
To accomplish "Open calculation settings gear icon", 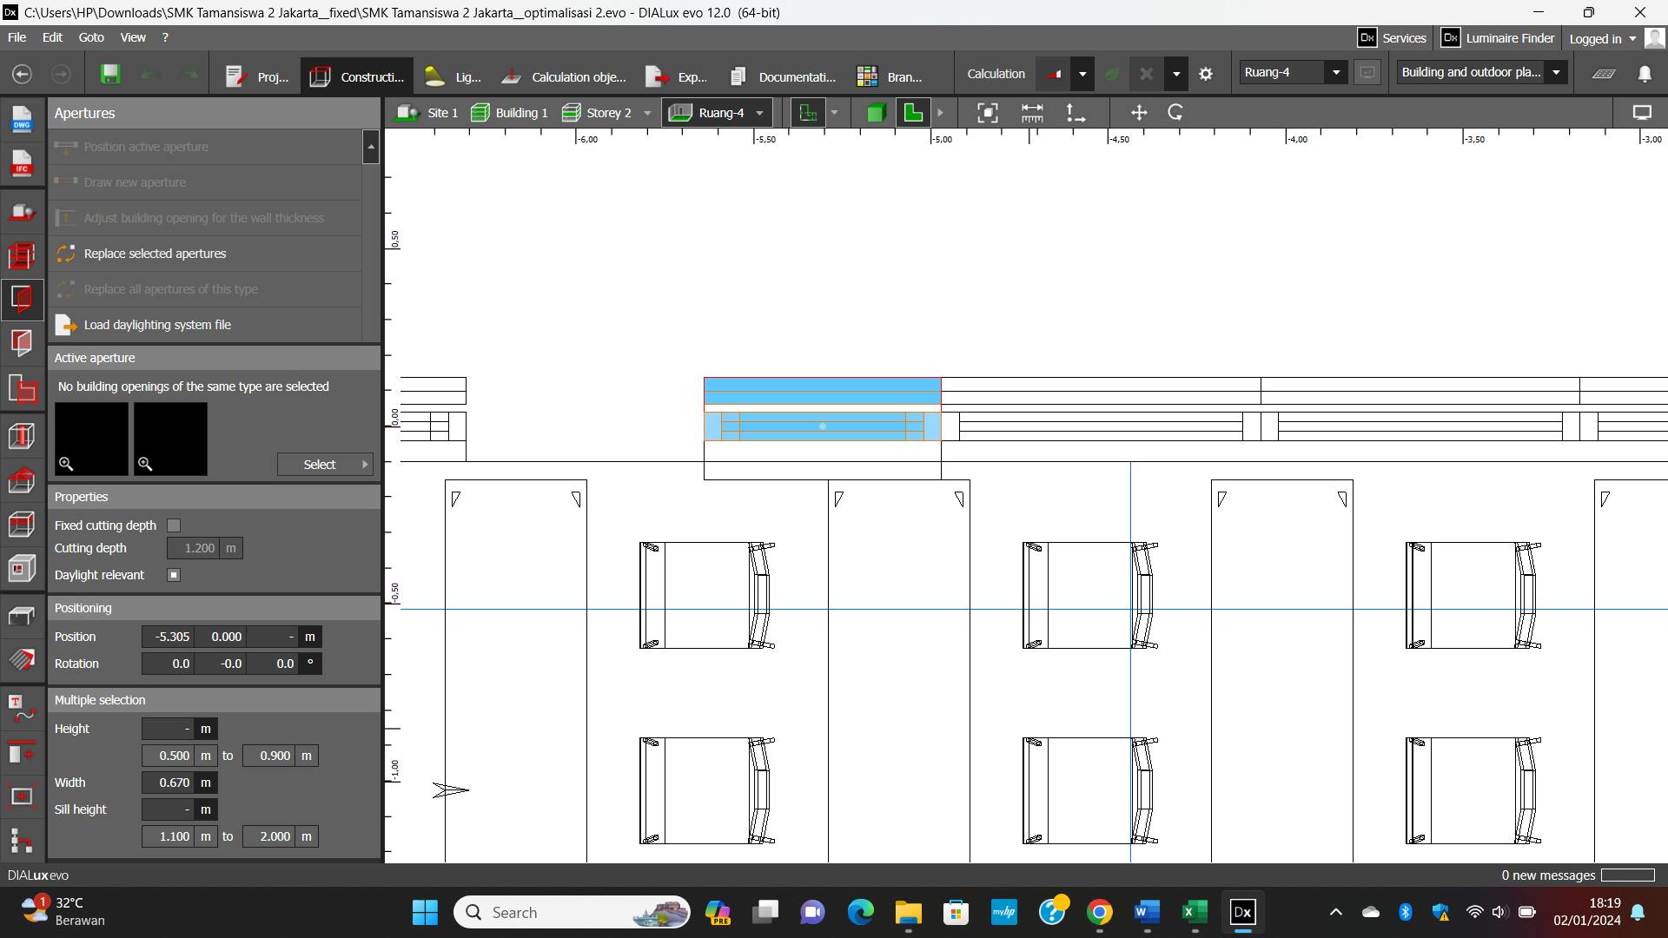I will [x=1206, y=75].
